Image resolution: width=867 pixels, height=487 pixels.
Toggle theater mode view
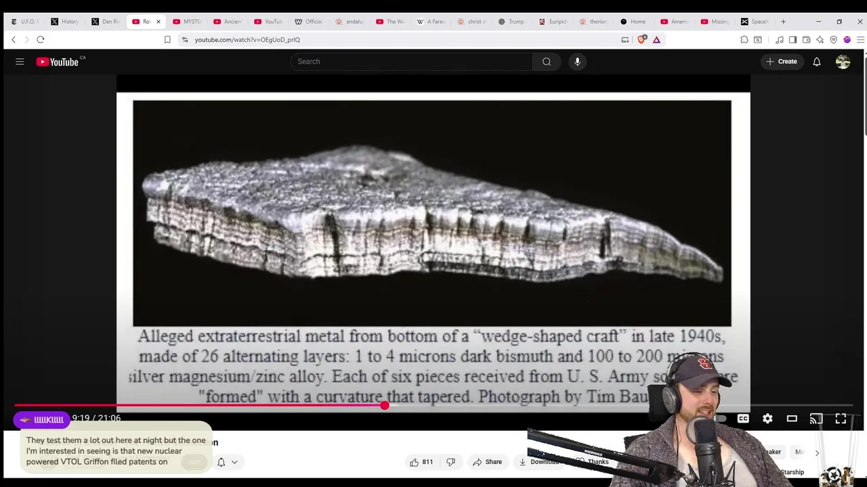point(792,419)
